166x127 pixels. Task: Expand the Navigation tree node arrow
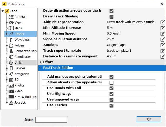[7, 74]
